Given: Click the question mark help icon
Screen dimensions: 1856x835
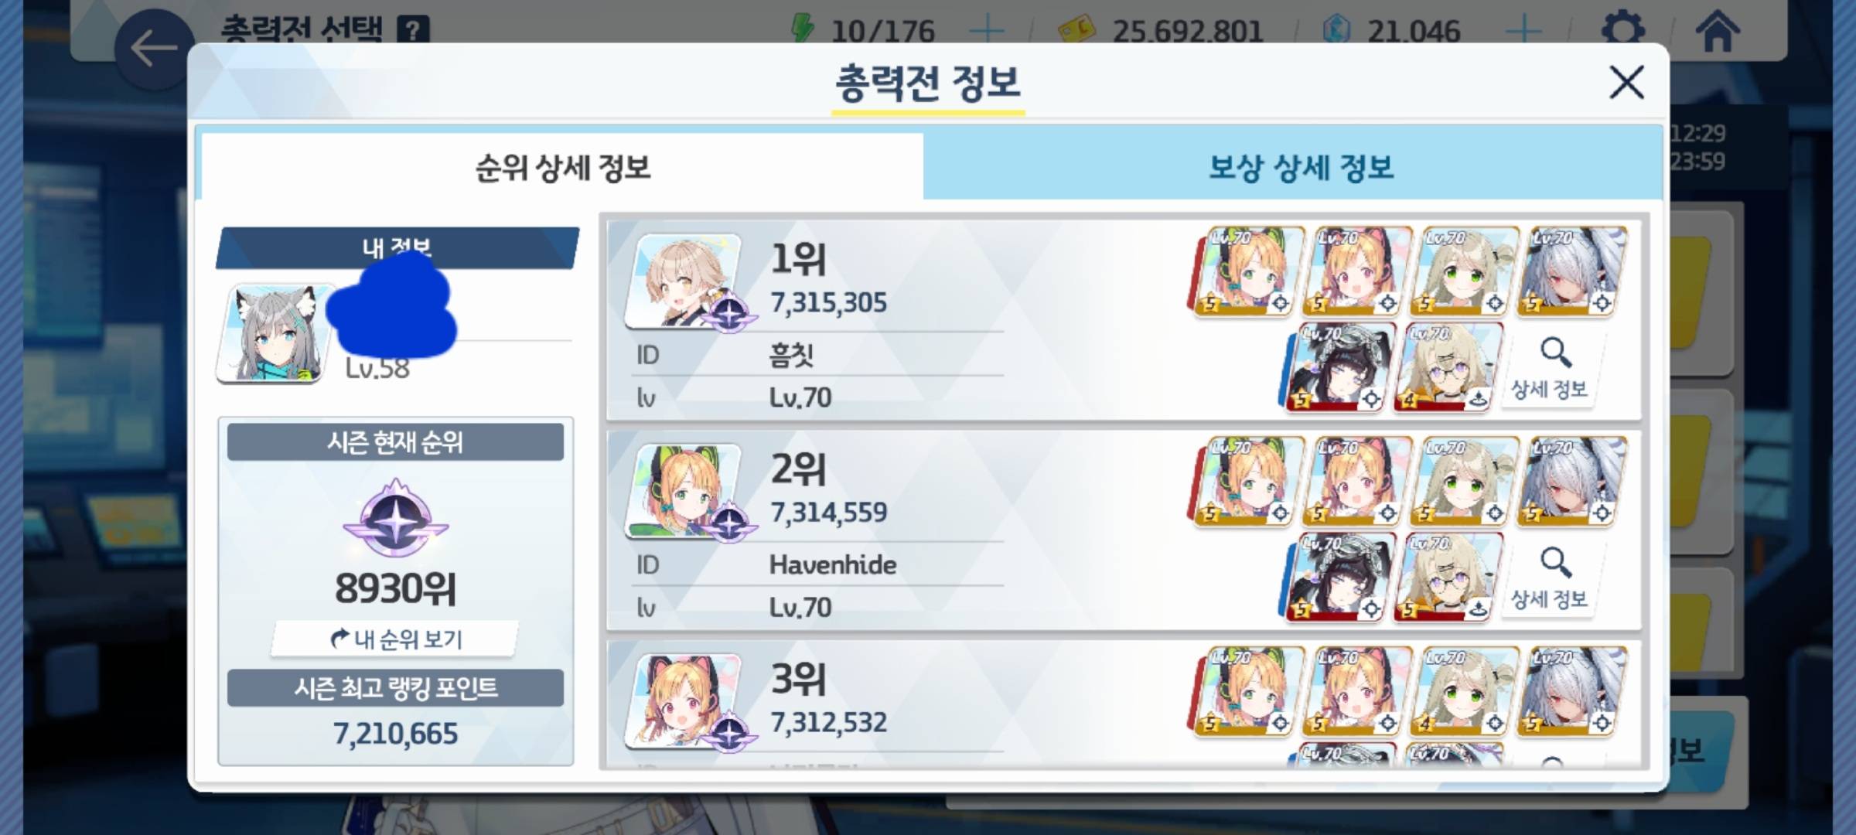Looking at the screenshot, I should 413,31.
